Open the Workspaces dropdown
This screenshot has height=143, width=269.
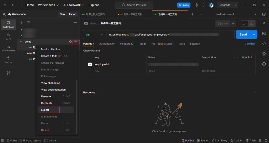coord(48,5)
